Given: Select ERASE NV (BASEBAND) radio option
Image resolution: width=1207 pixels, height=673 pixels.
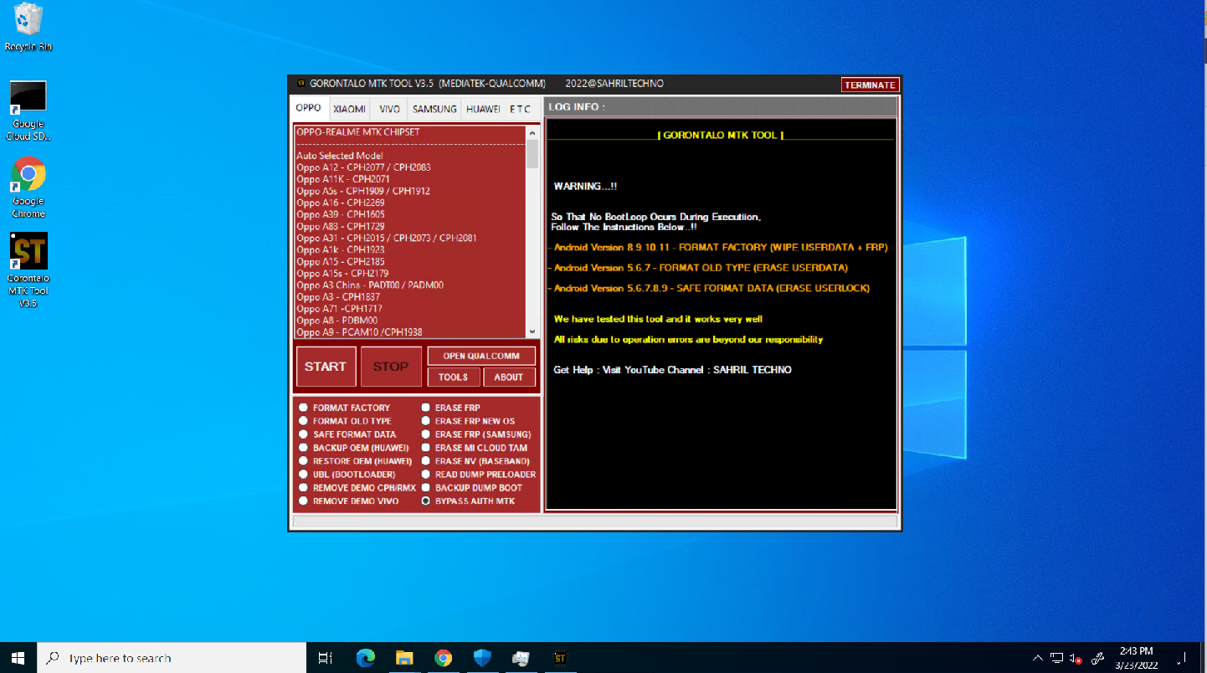Looking at the screenshot, I should [475, 461].
